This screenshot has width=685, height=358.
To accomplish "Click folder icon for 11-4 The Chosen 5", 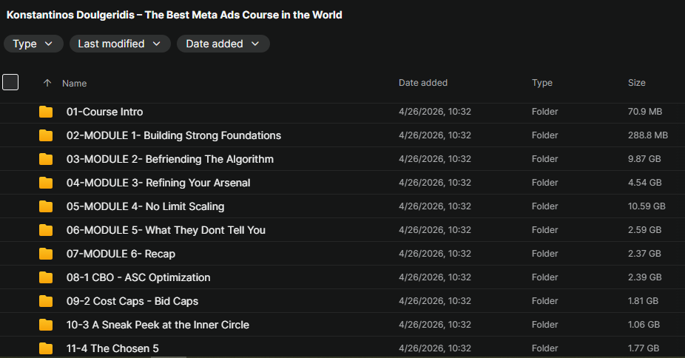I will (x=46, y=348).
